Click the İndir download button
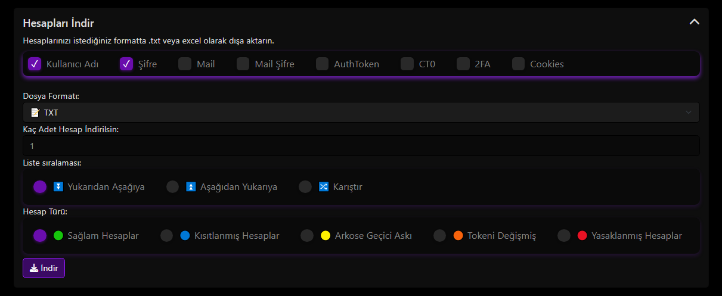Screen dimensions: 722x296 [44, 268]
